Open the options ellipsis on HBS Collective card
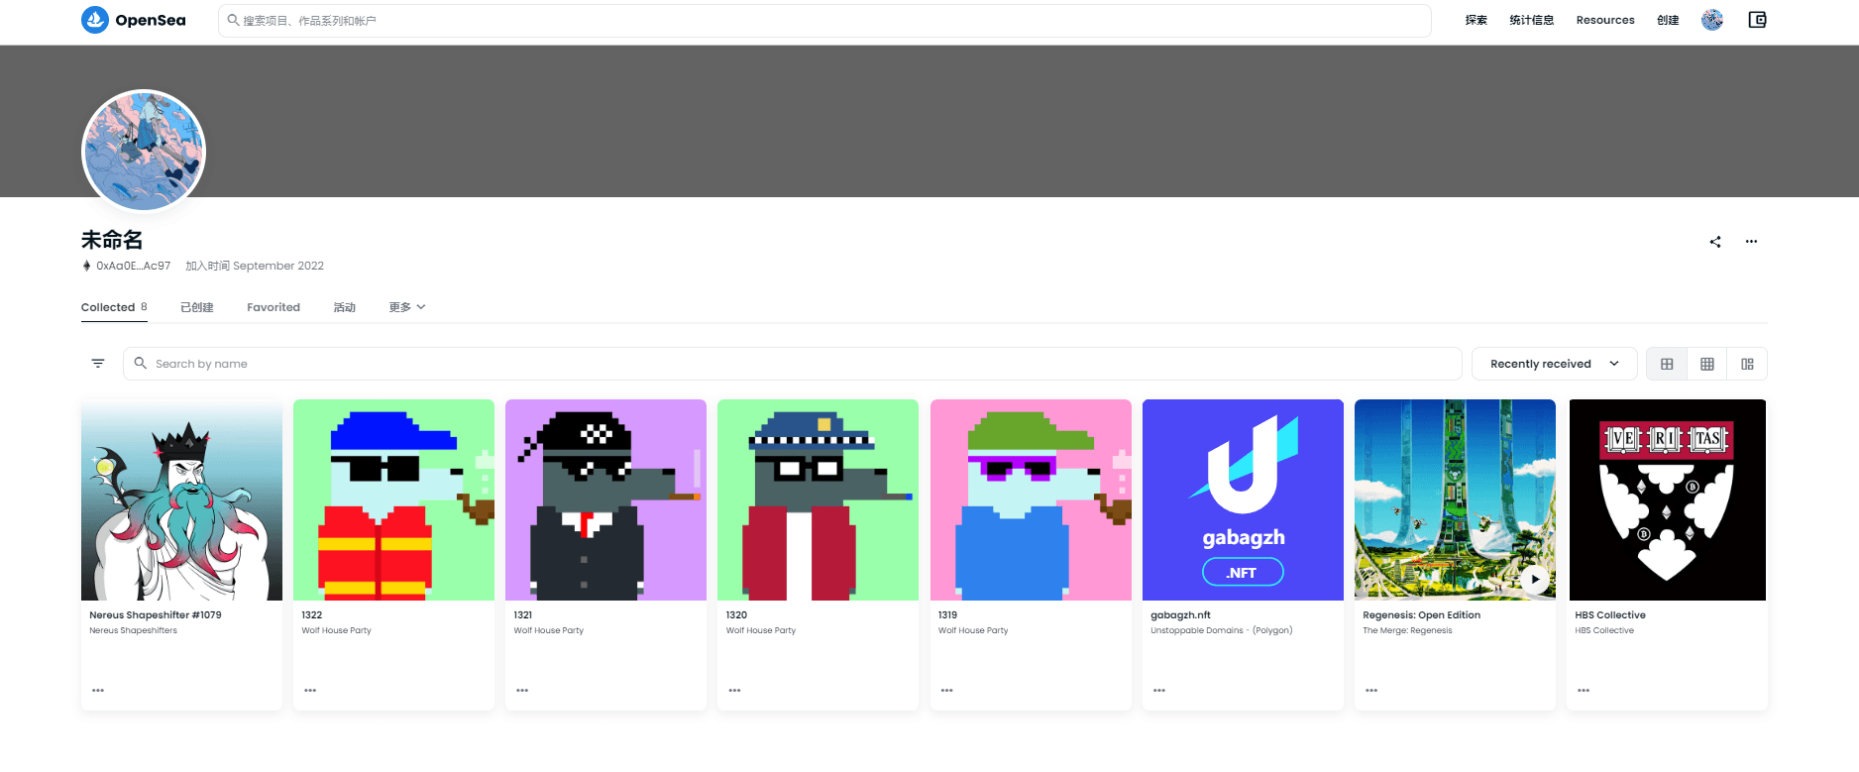Screen dimensions: 1859x772 tap(1584, 690)
